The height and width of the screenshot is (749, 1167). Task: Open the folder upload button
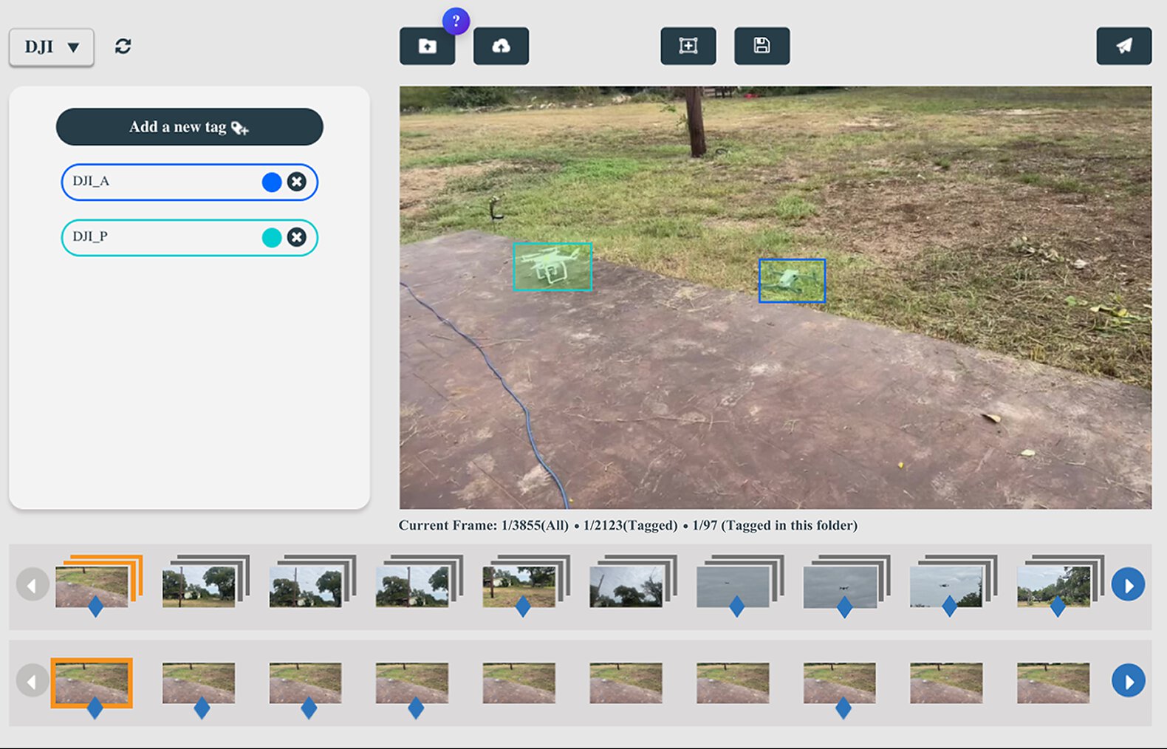(x=427, y=47)
